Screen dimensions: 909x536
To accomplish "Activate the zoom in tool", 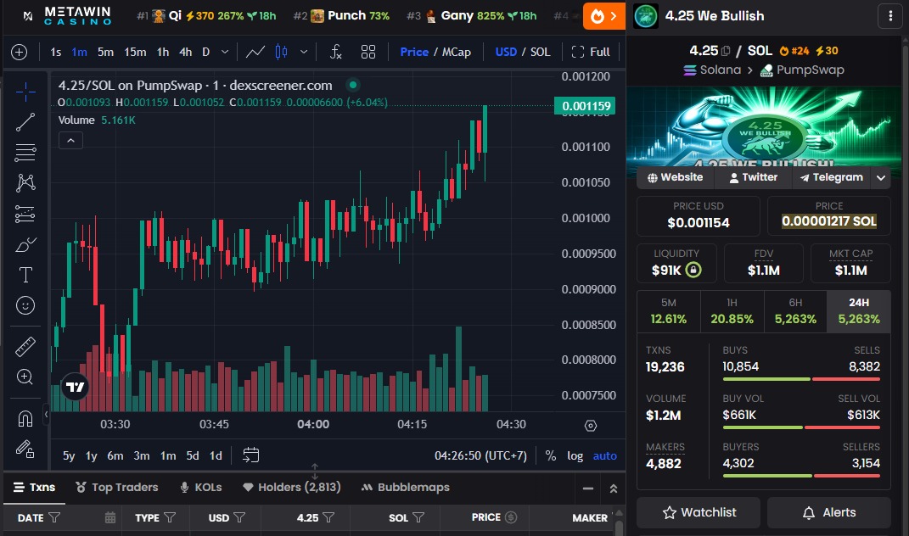I will click(25, 377).
